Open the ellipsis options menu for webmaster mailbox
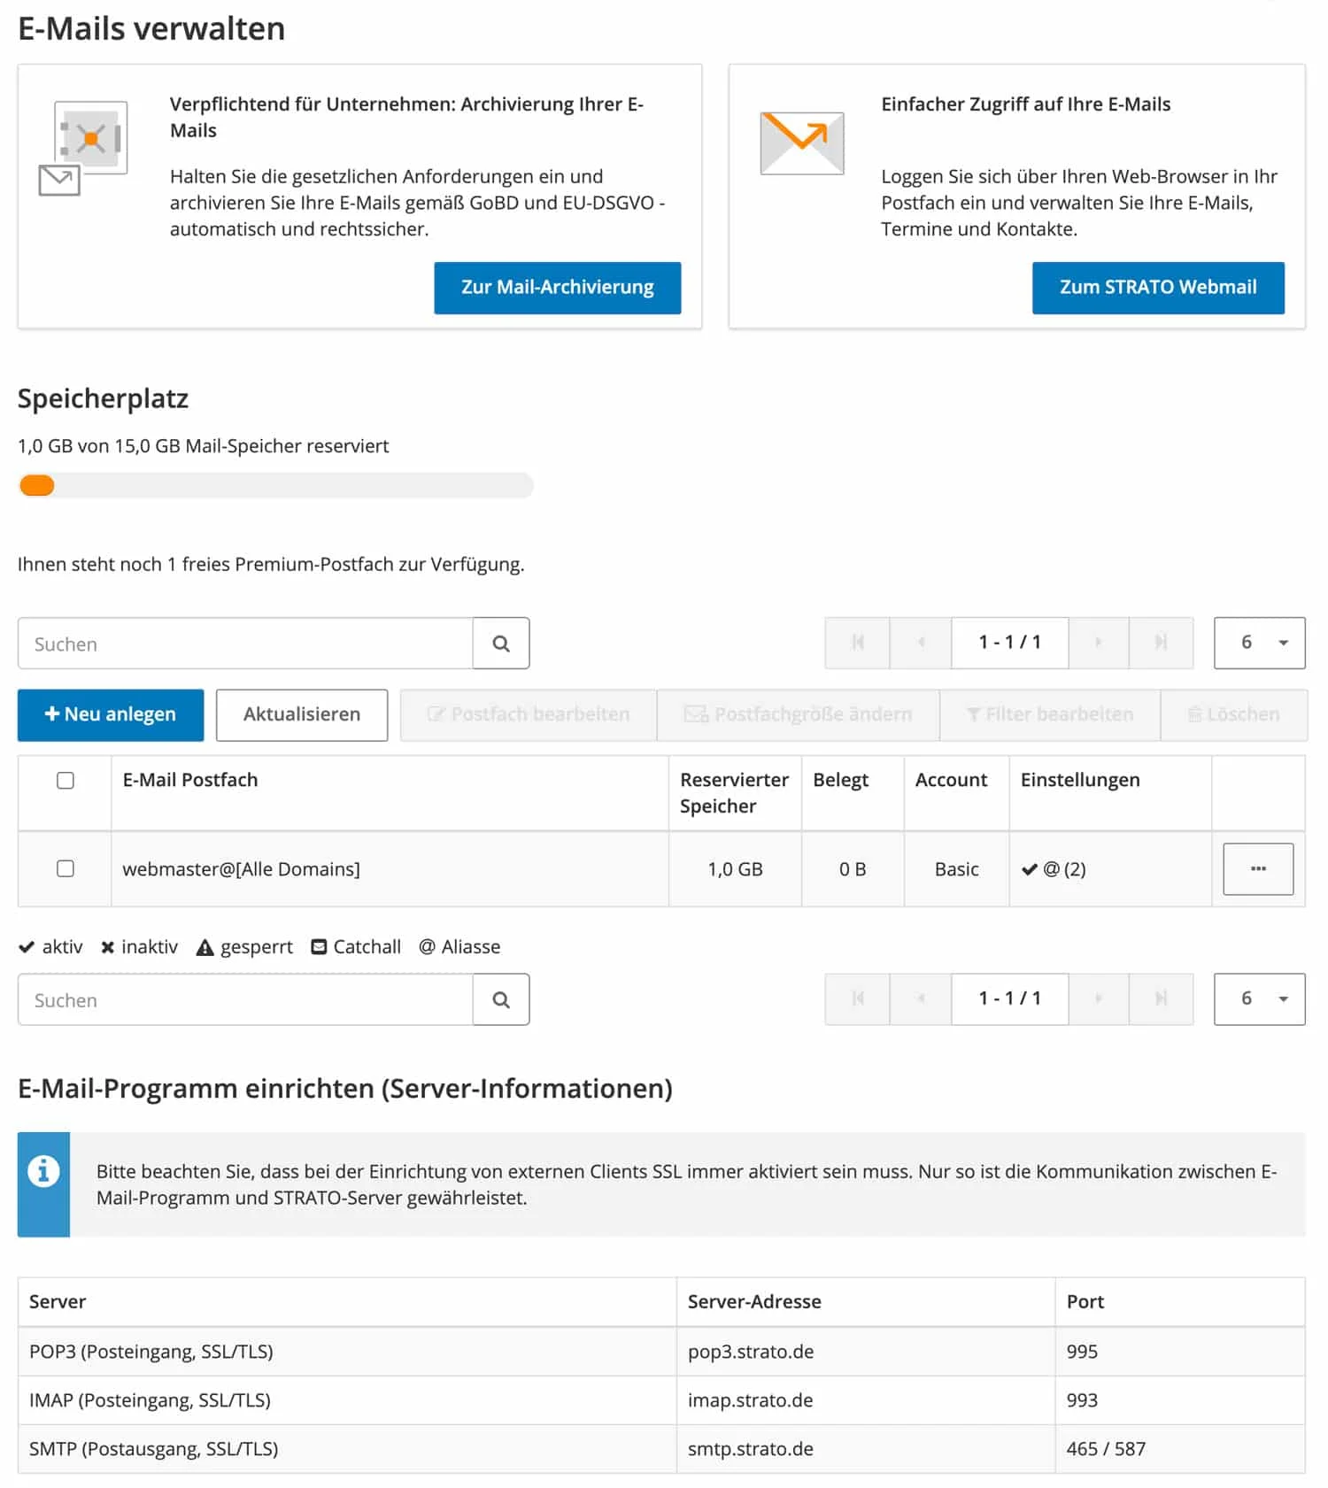The image size is (1328, 1488). coord(1257,869)
